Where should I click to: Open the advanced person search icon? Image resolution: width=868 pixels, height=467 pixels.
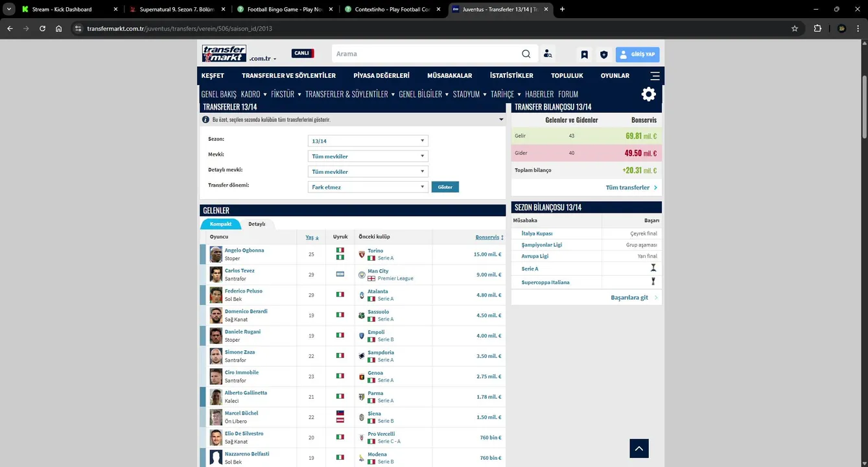click(x=548, y=54)
